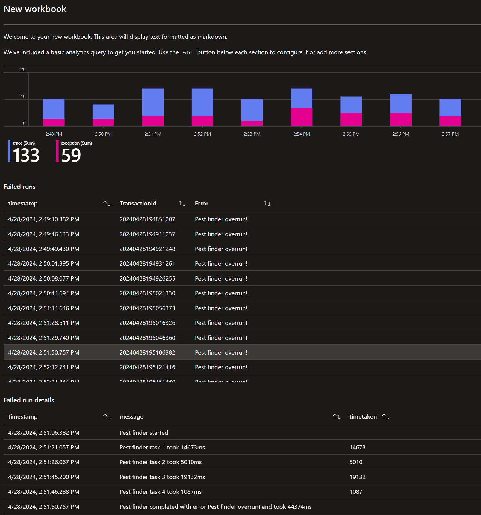This screenshot has height=515, width=481.
Task: Select row with transaction 20240428194921248
Action: [x=242, y=249]
